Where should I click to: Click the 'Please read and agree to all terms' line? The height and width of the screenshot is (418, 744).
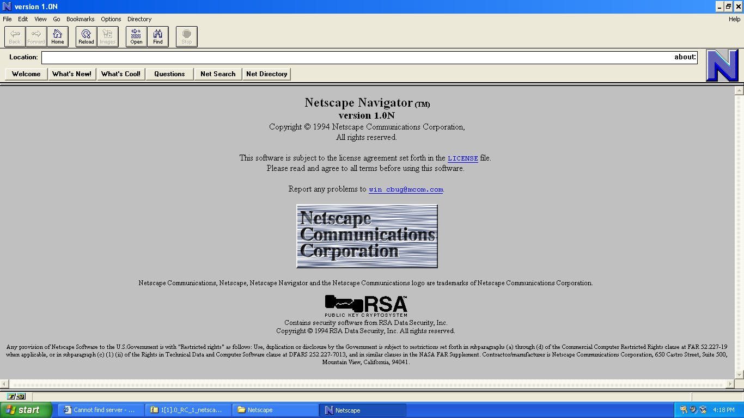pos(365,168)
